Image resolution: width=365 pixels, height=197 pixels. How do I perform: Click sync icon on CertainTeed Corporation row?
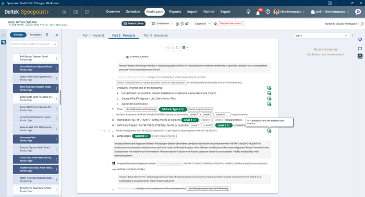[269, 93]
